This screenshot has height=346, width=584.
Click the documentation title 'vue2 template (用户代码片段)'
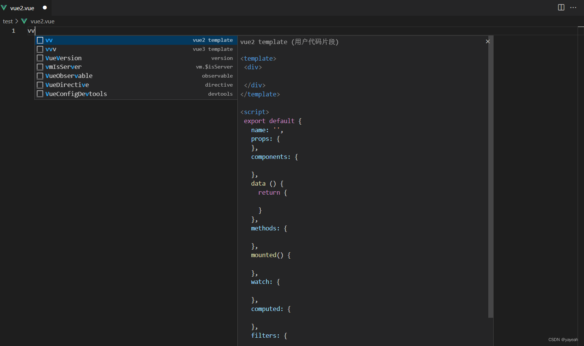289,42
